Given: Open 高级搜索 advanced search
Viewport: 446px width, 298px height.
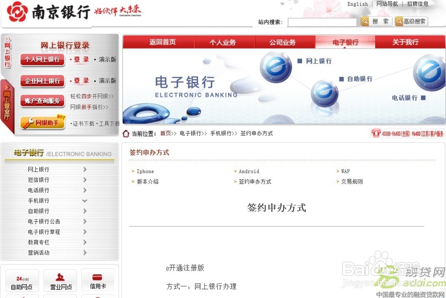Looking at the screenshot, I should 411,21.
